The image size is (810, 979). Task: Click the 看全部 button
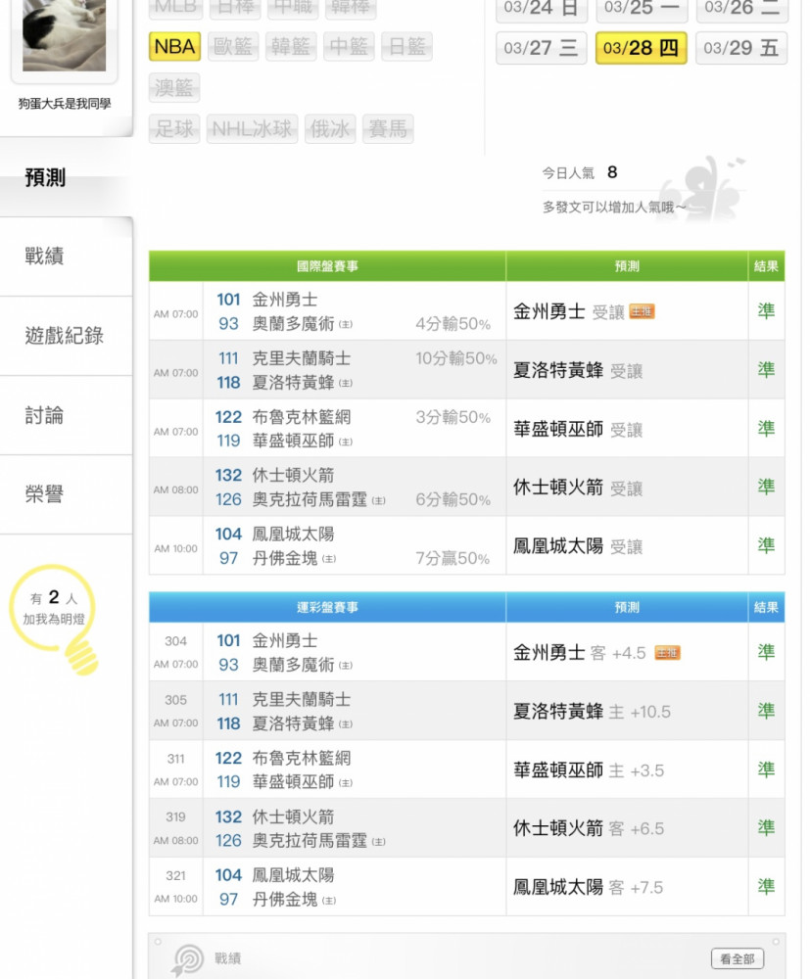pos(738,958)
